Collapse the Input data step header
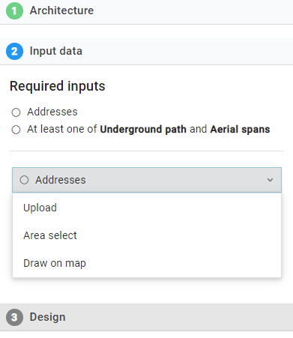The height and width of the screenshot is (338, 293). tap(146, 52)
